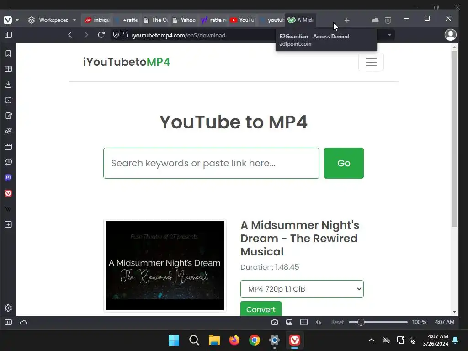This screenshot has width=468, height=351.
Task: Reset the page zoom
Action: point(337,322)
